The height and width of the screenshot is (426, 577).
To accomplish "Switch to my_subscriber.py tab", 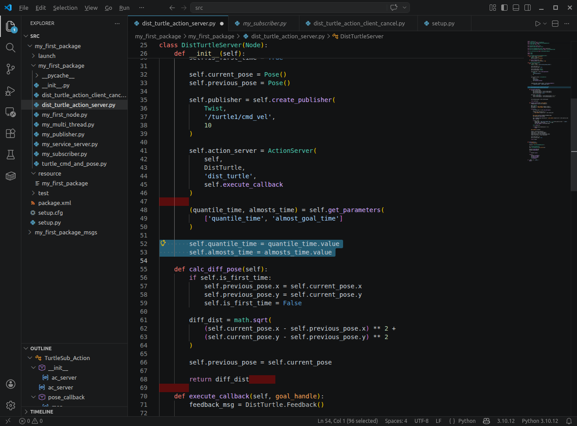I will 264,24.
